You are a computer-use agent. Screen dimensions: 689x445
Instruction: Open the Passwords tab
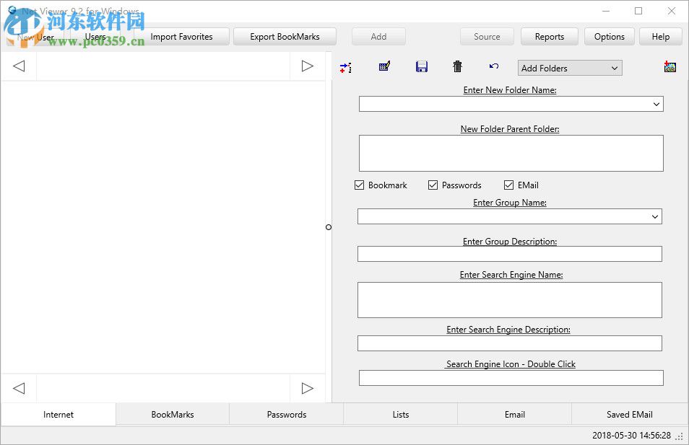click(287, 415)
